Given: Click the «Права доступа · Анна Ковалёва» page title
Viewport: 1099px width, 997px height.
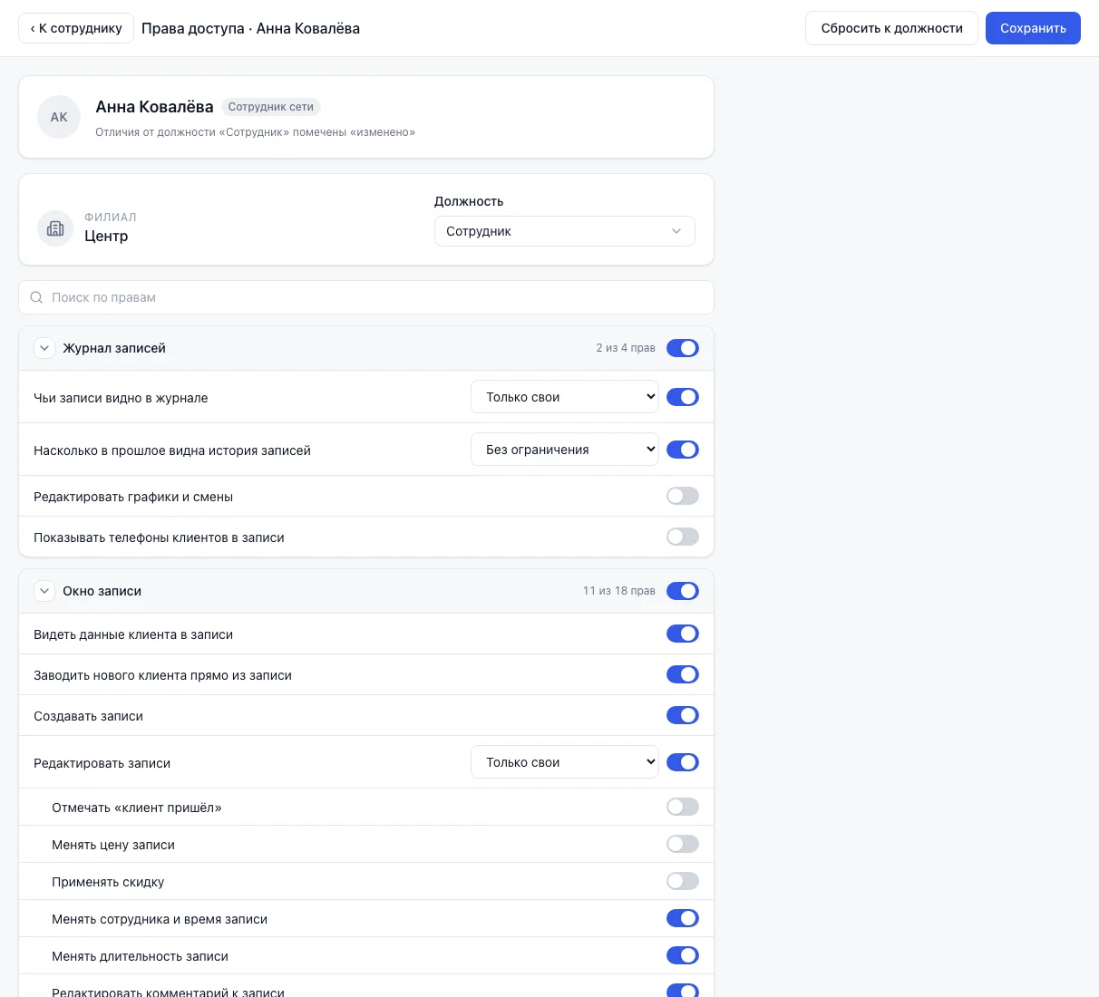Looking at the screenshot, I should point(250,28).
